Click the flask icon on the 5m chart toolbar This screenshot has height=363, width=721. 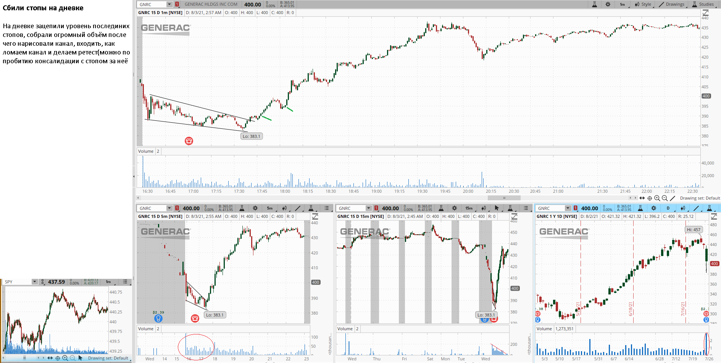click(242, 208)
